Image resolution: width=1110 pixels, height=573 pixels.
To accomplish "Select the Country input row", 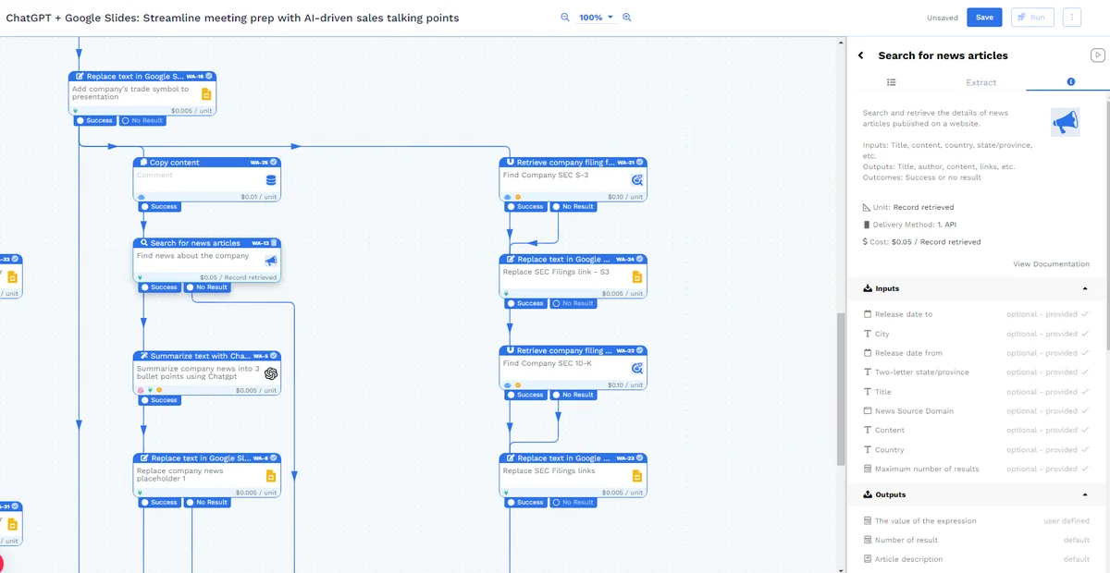I will [x=976, y=450].
